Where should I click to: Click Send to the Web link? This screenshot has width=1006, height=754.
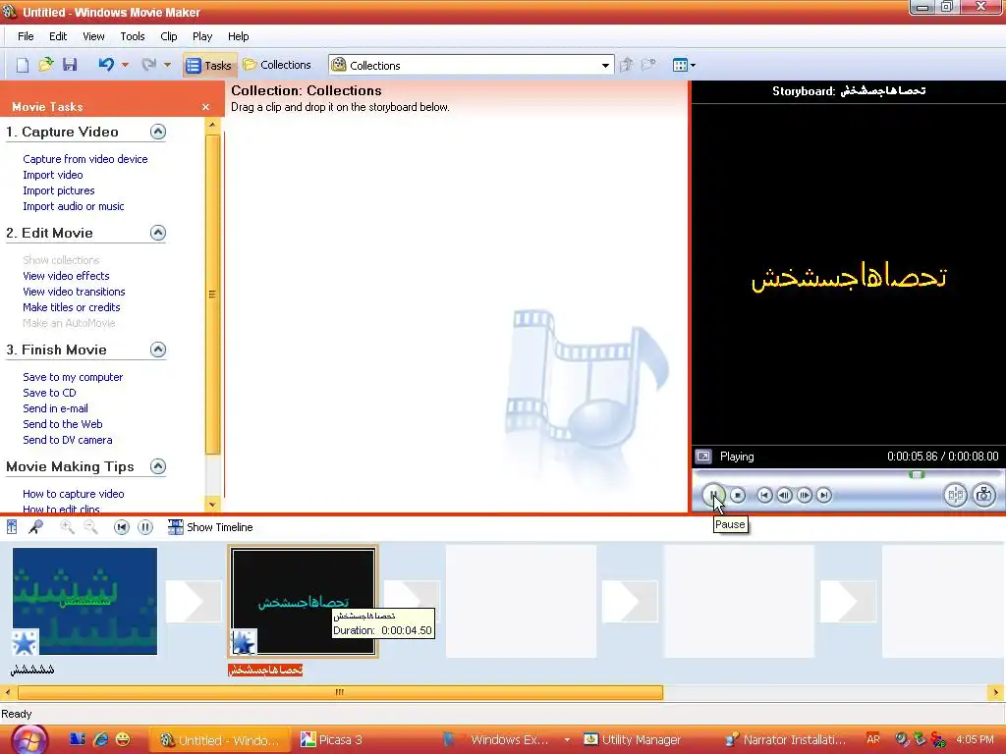(x=62, y=424)
